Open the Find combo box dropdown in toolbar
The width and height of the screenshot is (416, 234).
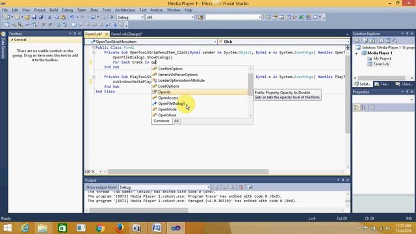(259, 18)
